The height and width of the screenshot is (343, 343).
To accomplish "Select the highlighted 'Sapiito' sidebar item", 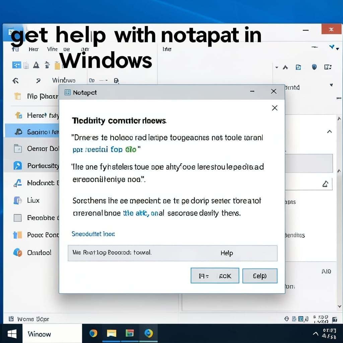I will 32,132.
